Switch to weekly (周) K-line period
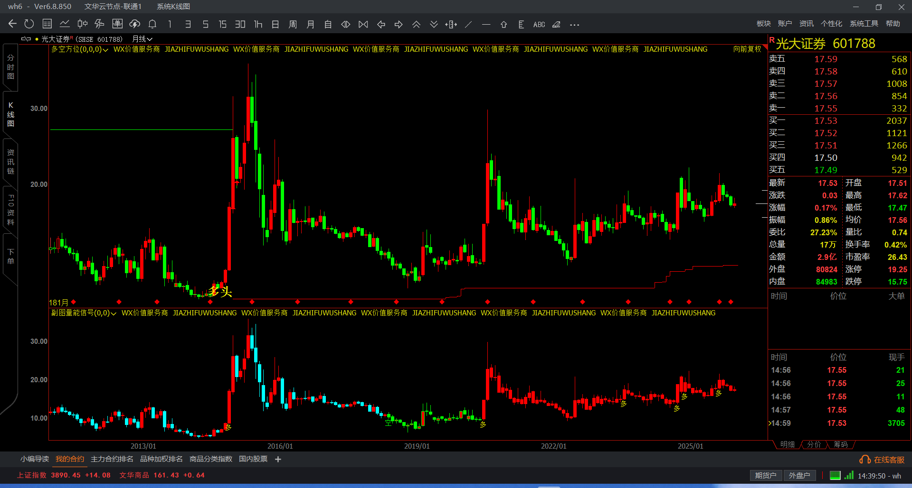This screenshot has width=912, height=488. point(293,24)
